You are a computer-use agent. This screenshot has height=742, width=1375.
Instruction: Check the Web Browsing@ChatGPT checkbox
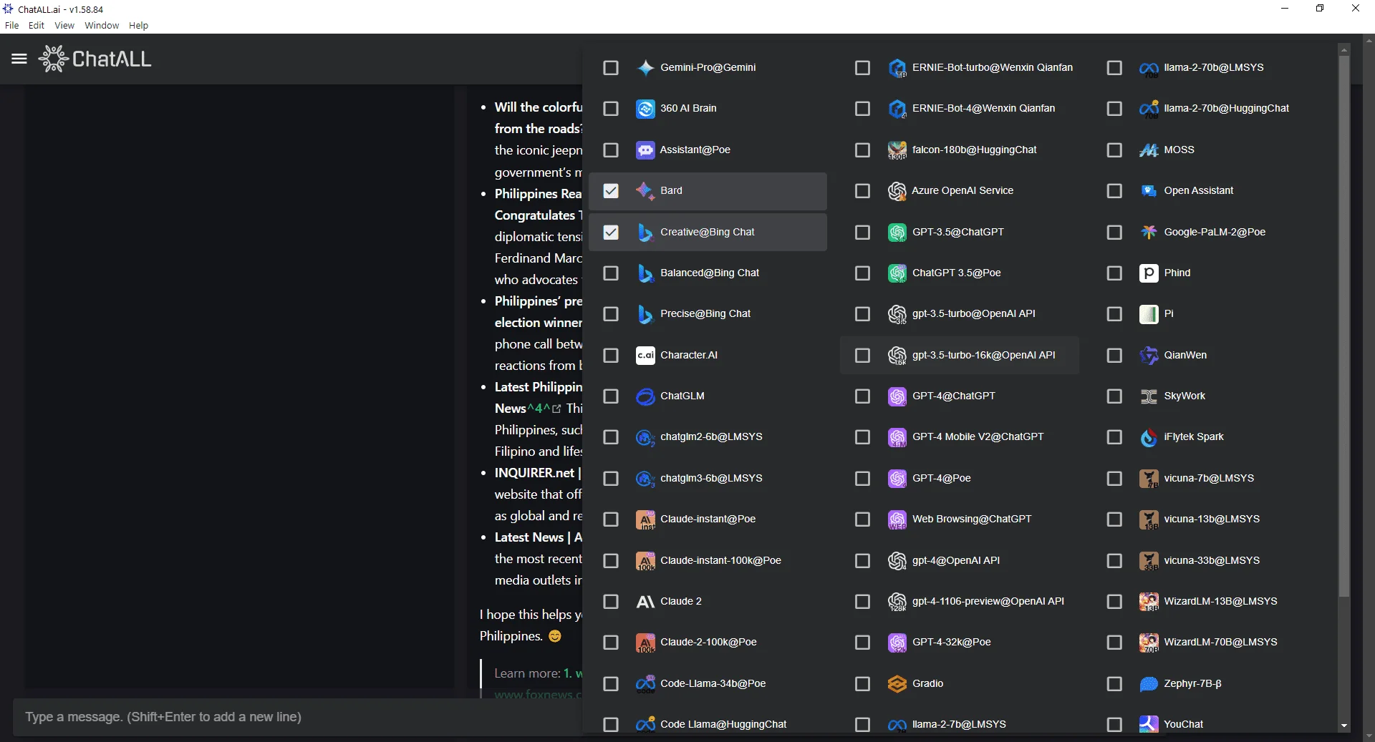click(x=863, y=519)
